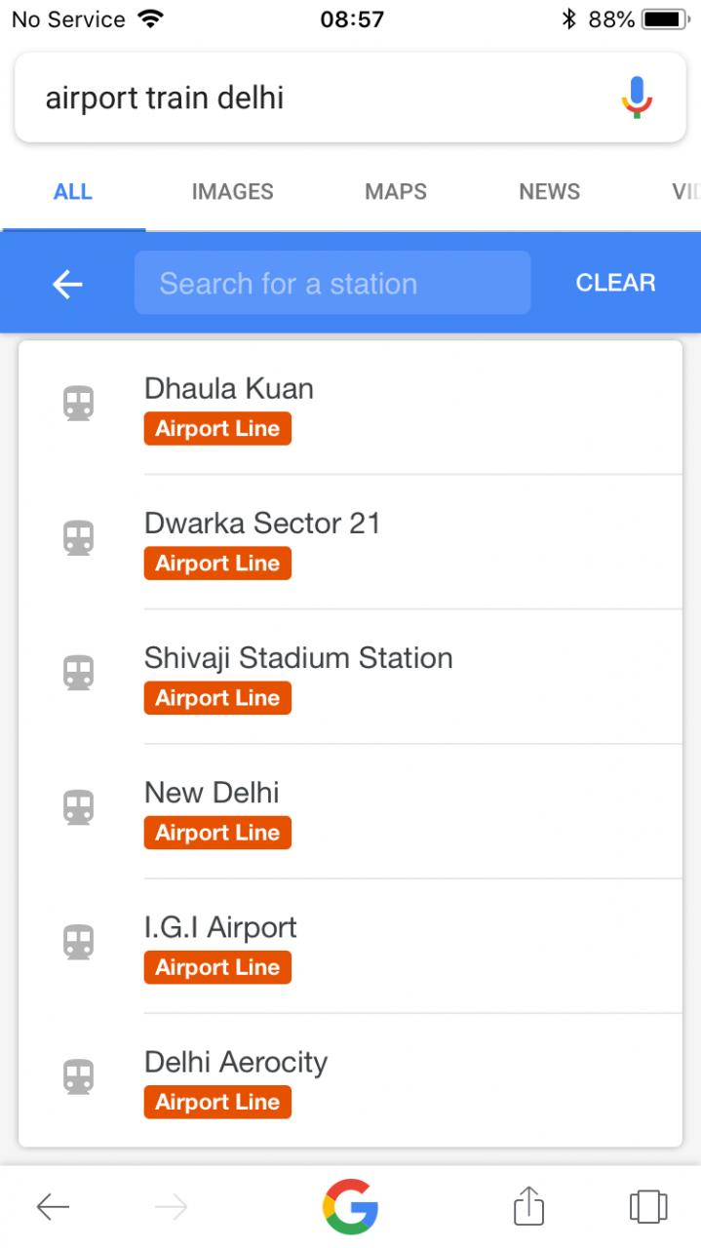The height and width of the screenshot is (1248, 701).
Task: Open the tabs switcher icon
Action: tap(647, 1206)
